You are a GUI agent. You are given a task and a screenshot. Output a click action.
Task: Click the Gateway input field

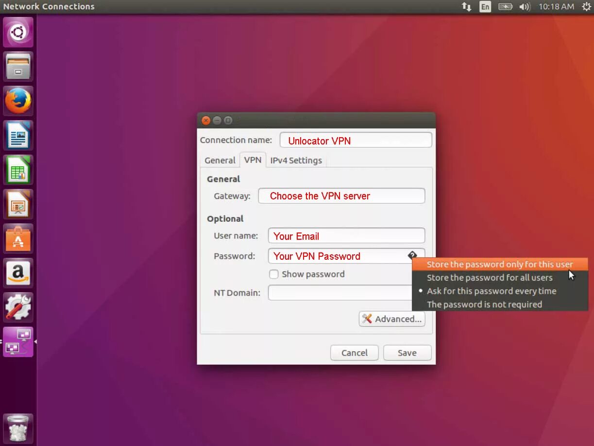(341, 196)
